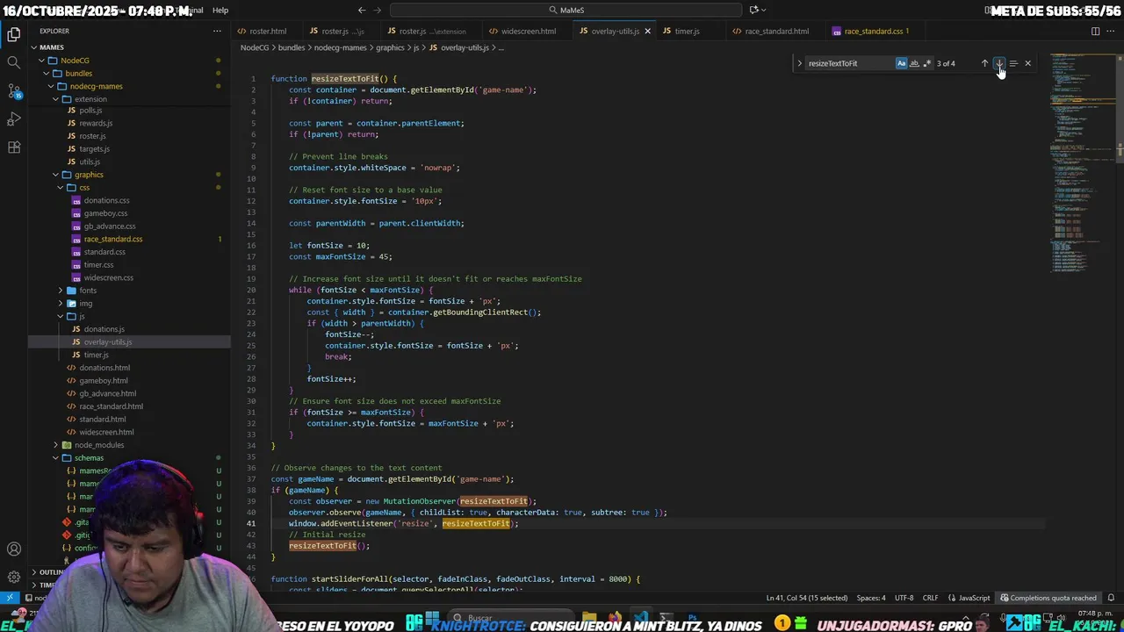Viewport: 1124px width, 632px height.
Task: Change indentation via Spaces: 4
Action: pyautogui.click(x=871, y=598)
